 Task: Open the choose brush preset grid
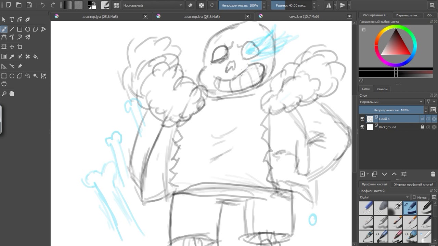pos(116,5)
